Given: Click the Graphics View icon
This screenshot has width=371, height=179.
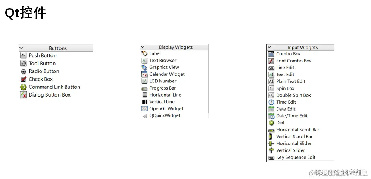Looking at the screenshot, I should [x=144, y=67].
